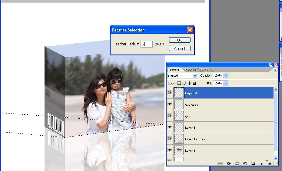
Task: Toggle lock all padlock icon
Action: 194,83
